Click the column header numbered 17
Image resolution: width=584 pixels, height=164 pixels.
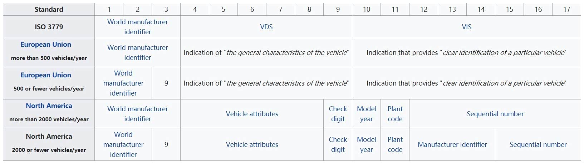(x=566, y=9)
